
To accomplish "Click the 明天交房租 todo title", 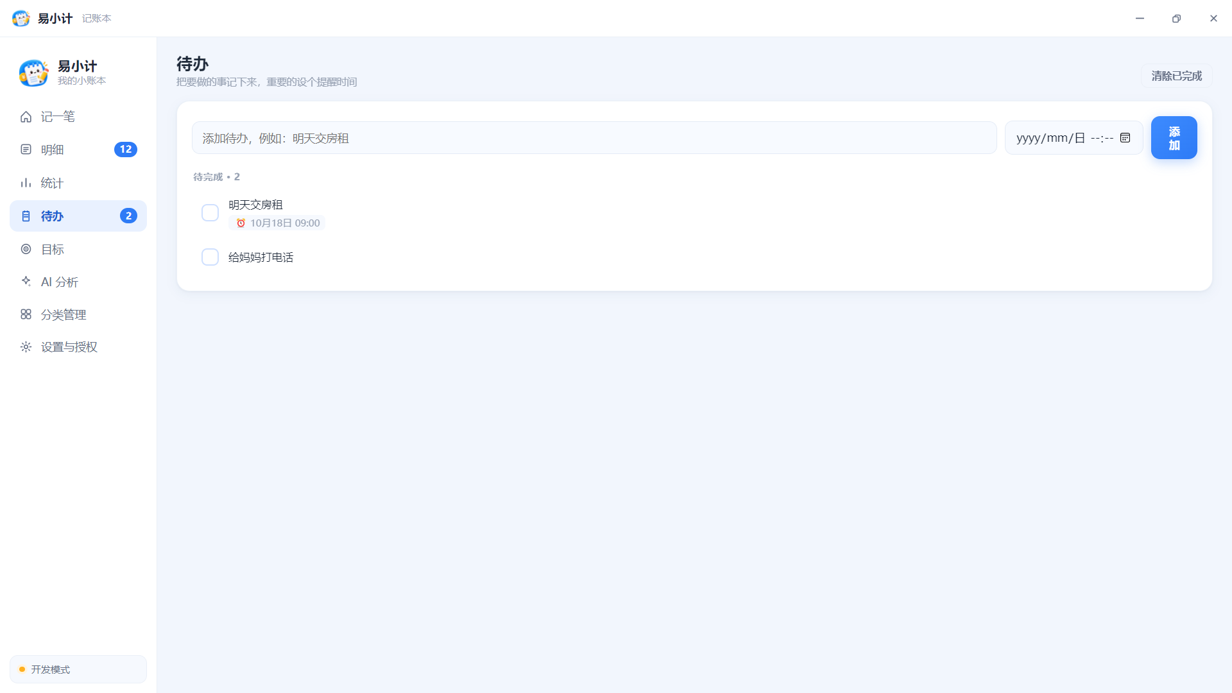I will [255, 205].
